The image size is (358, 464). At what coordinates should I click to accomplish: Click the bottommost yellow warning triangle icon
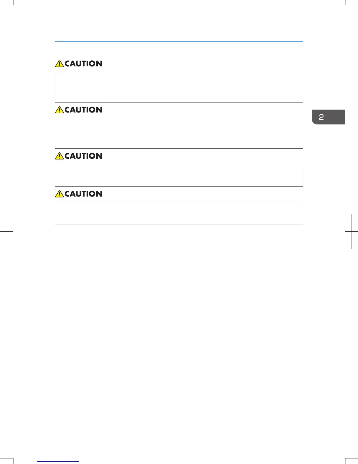click(x=59, y=194)
